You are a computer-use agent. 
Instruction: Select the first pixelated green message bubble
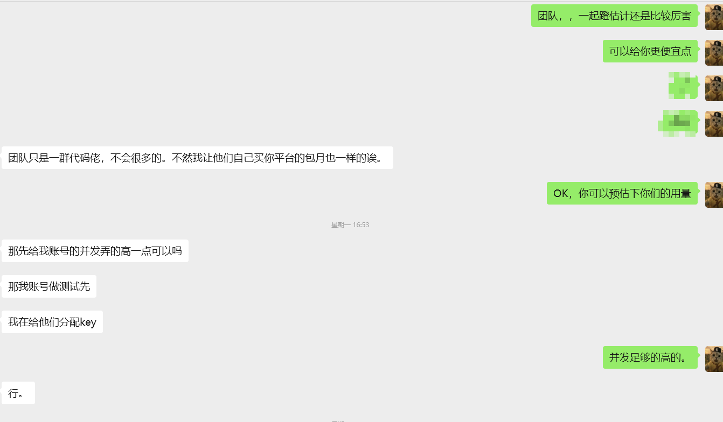tap(683, 86)
